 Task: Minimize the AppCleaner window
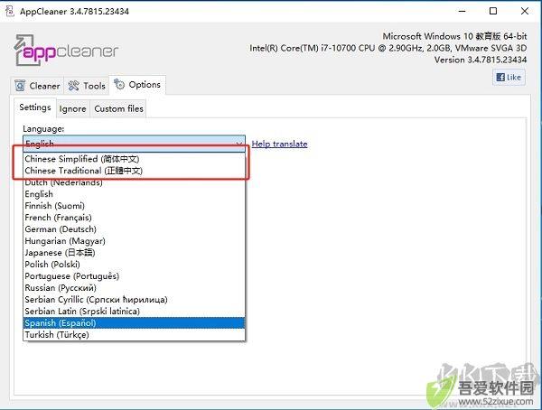coord(463,11)
